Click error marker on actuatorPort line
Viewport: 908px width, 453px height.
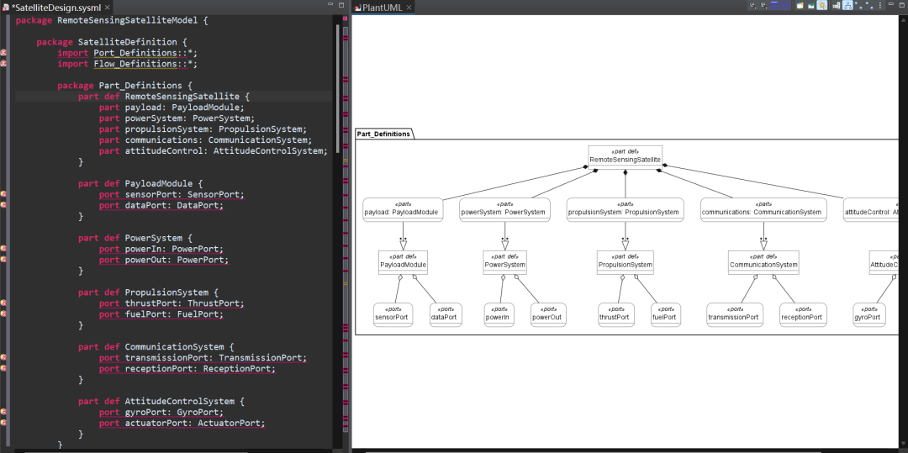click(x=3, y=423)
